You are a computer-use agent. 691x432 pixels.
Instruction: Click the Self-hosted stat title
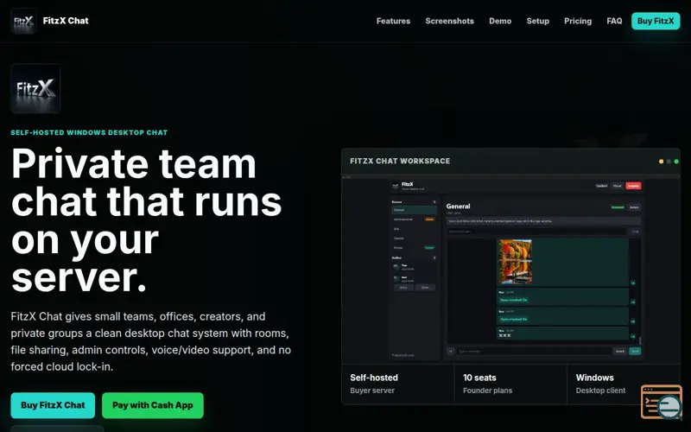374,378
